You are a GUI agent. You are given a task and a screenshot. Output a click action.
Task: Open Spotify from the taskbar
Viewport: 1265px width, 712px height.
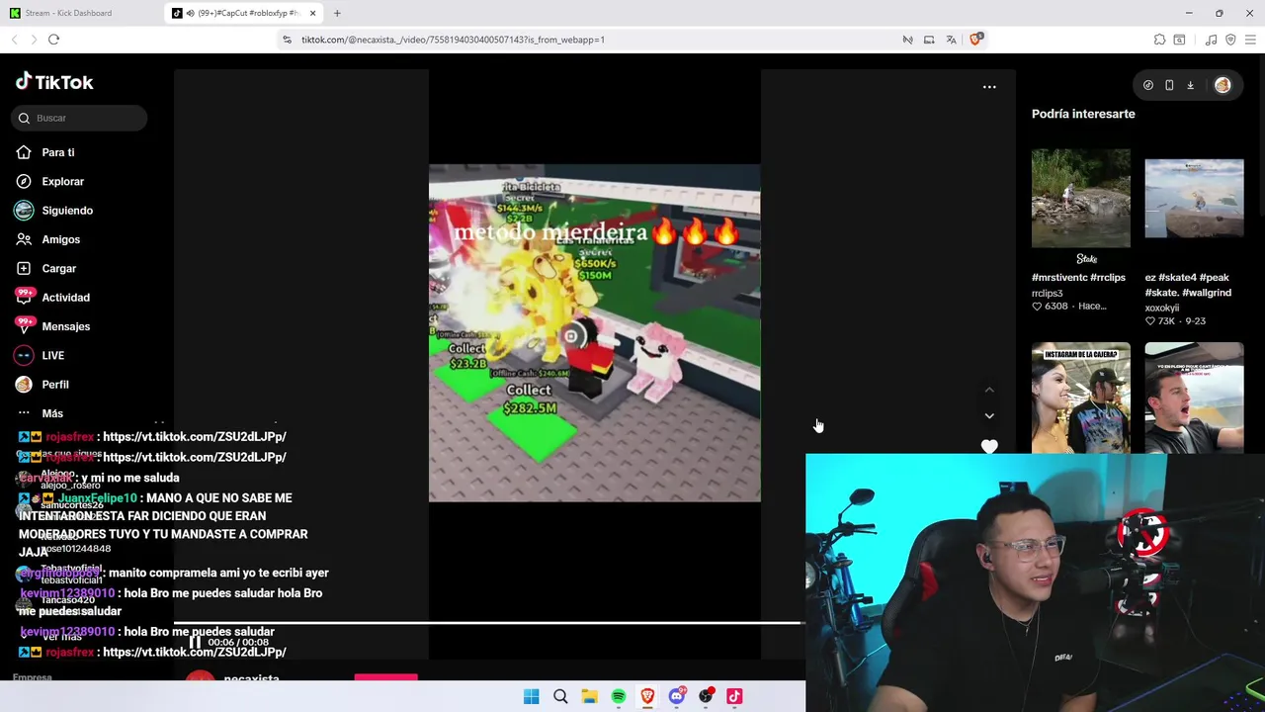[619, 696]
